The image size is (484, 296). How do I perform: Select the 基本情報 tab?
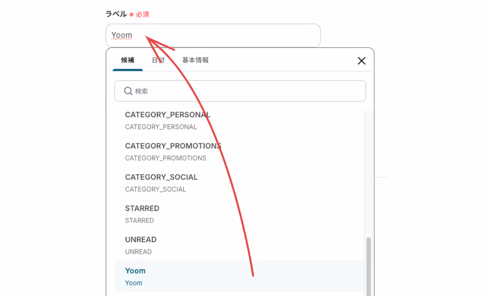pos(196,60)
